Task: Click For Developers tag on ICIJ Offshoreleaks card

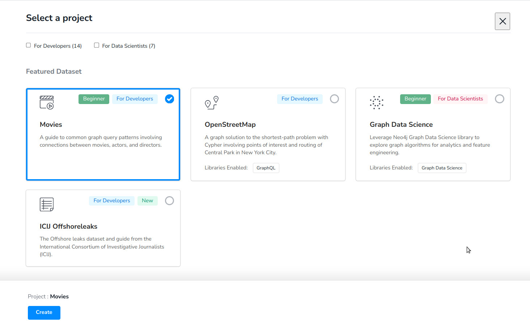Action: click(112, 201)
